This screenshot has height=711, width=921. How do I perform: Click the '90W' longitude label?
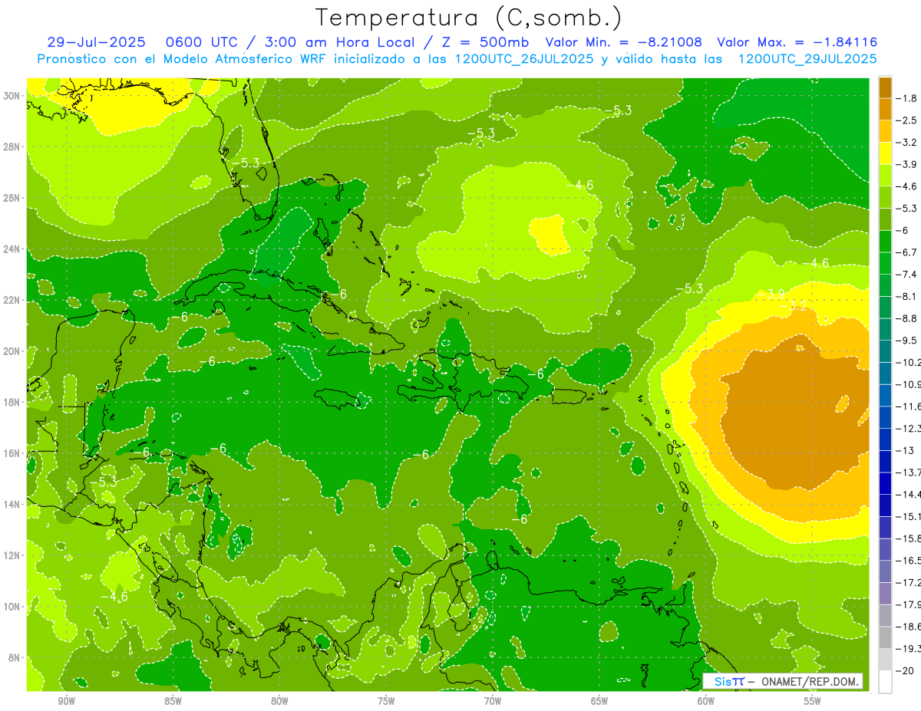(x=66, y=701)
